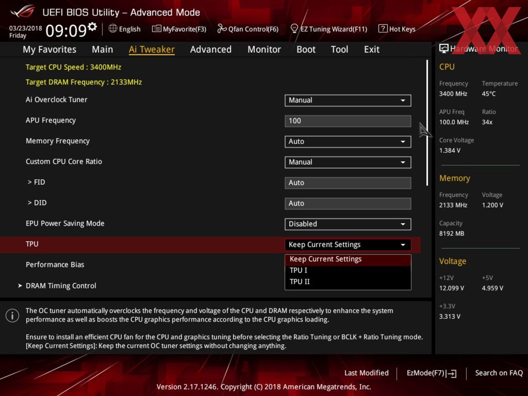Click the info icon beside help text
The image size is (528, 396).
tap(12, 315)
